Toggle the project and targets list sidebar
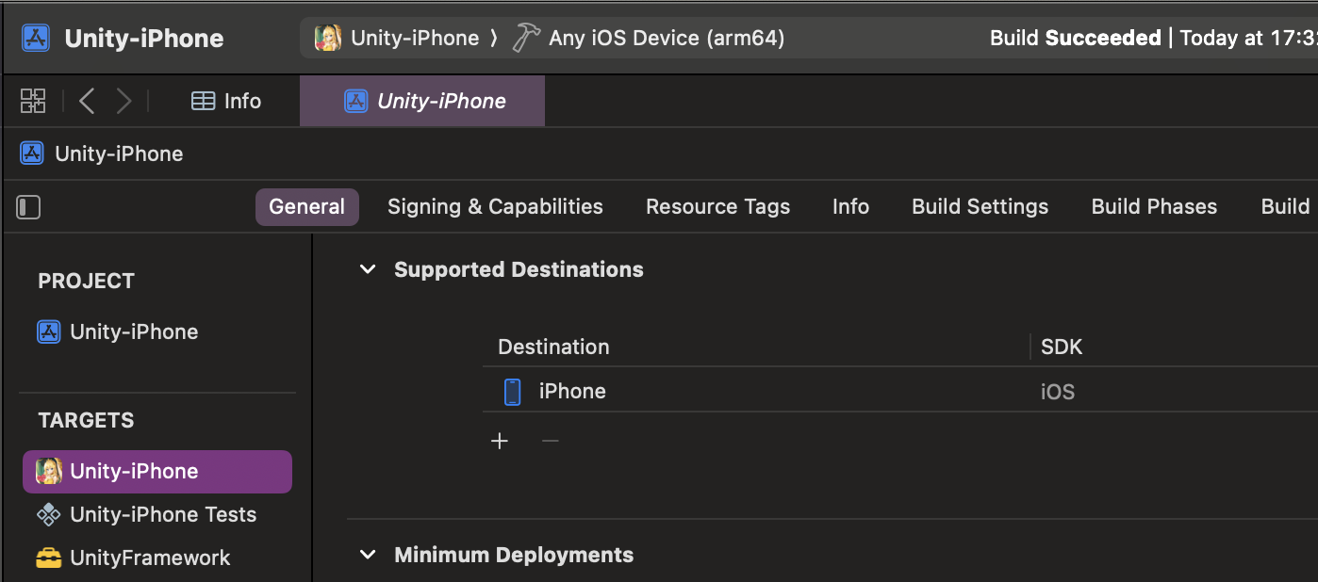 point(29,207)
